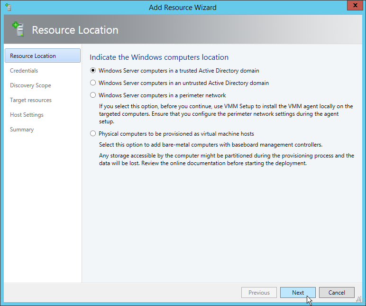This screenshot has height=306, width=366.
Task: Click the Add Resource Wizard title bar text
Action: coord(183,7)
